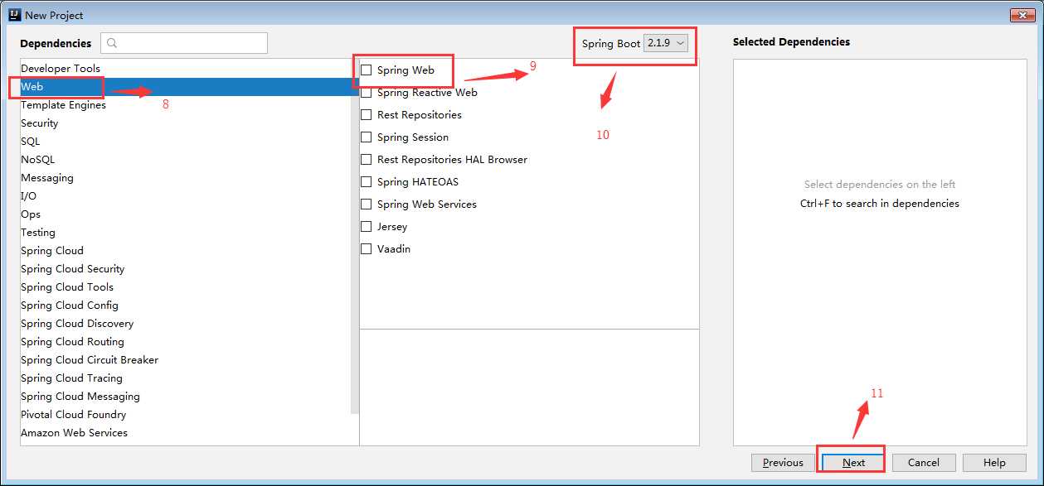This screenshot has height=486, width=1044.
Task: Click the Next button
Action: 853,463
